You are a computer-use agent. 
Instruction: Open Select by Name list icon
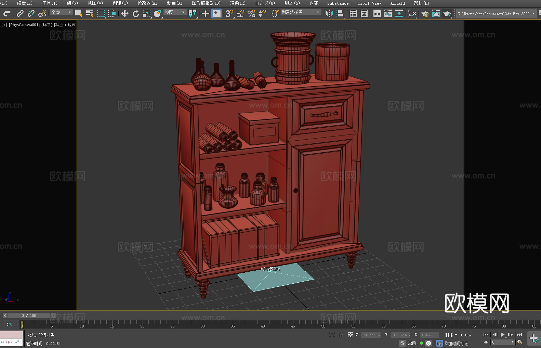click(x=90, y=13)
